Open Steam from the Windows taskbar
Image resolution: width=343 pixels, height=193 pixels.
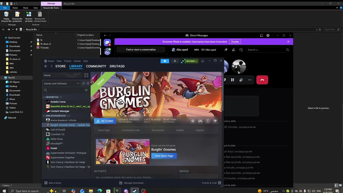[135, 191]
